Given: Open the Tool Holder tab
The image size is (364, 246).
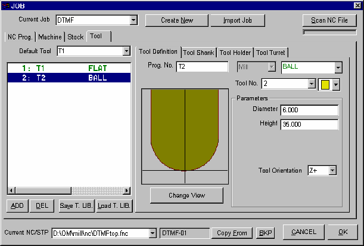Looking at the screenshot, I should point(235,53).
